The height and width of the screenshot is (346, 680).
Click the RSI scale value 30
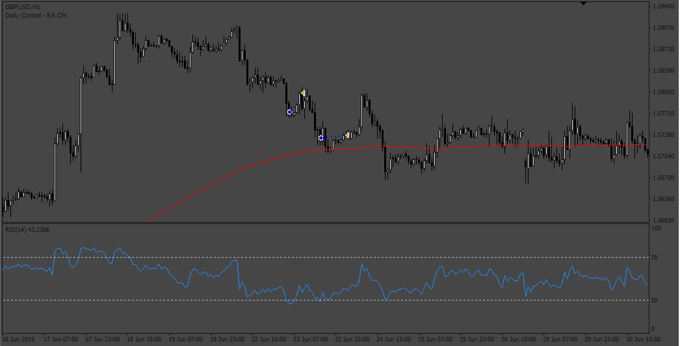pyautogui.click(x=655, y=300)
